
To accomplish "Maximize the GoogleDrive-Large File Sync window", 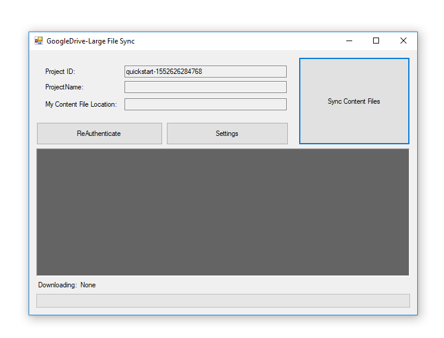I will [x=376, y=41].
